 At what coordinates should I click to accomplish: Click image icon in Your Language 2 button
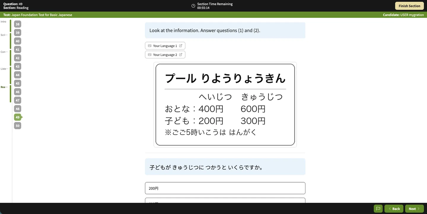(x=150, y=55)
